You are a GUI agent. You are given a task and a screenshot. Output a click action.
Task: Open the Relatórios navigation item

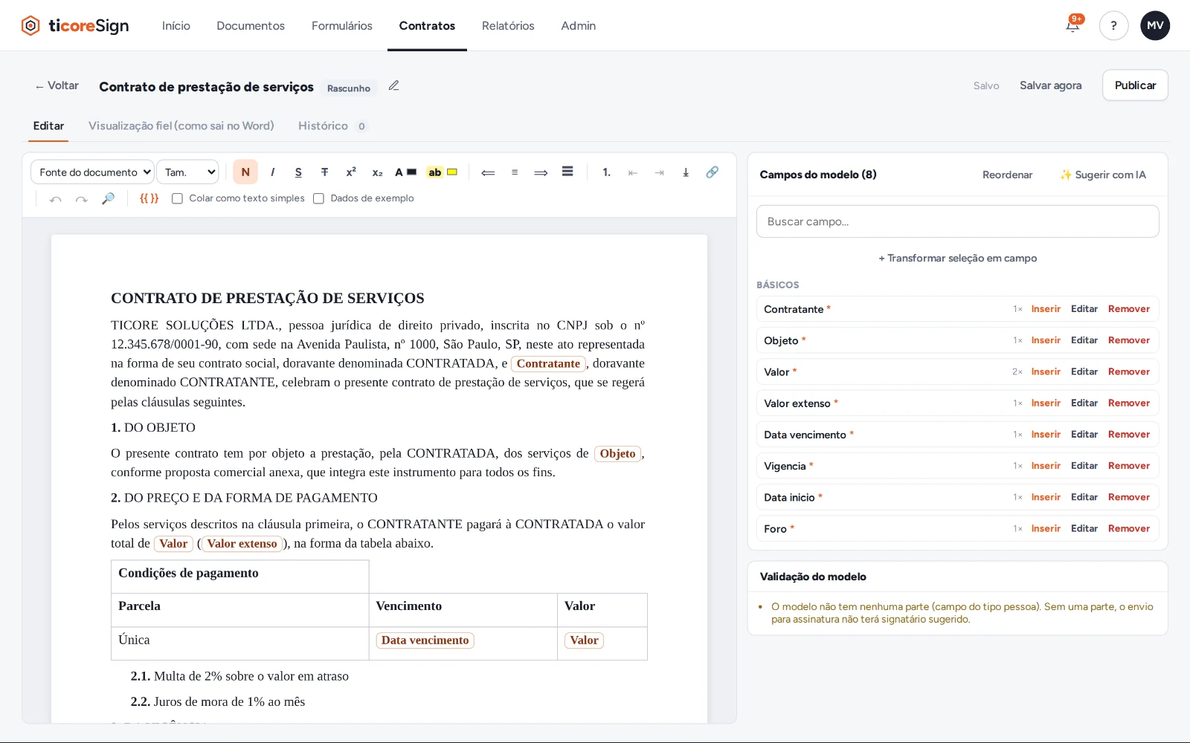tap(508, 26)
